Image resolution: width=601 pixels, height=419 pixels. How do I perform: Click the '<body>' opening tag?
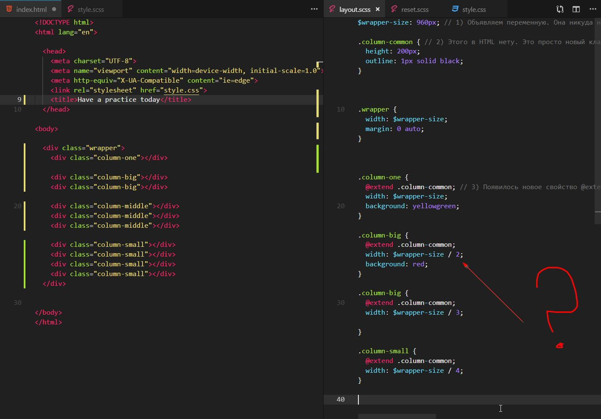coord(47,128)
